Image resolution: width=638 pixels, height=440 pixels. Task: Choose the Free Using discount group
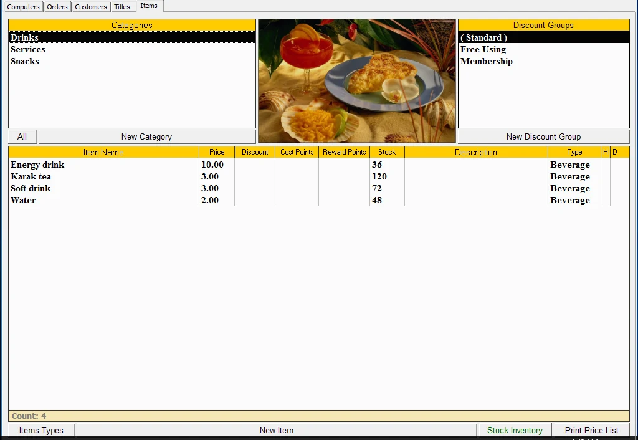tap(543, 49)
